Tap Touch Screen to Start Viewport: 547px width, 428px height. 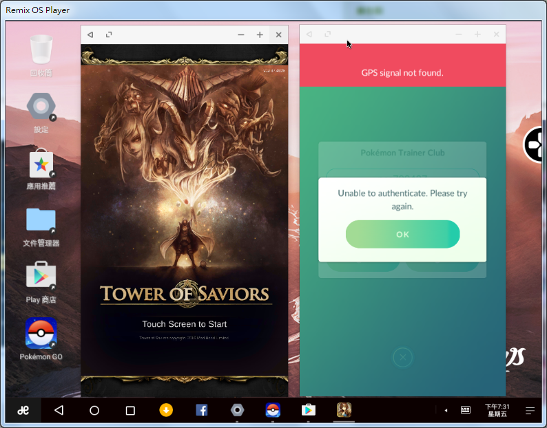tap(185, 324)
